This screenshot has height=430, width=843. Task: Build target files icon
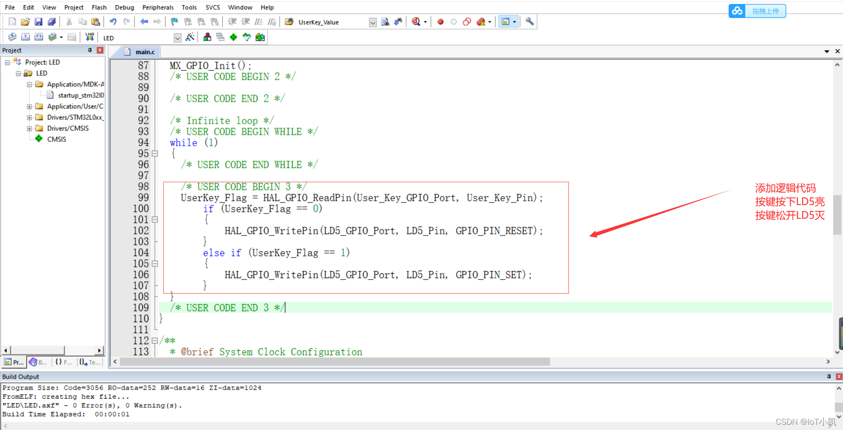click(x=26, y=37)
